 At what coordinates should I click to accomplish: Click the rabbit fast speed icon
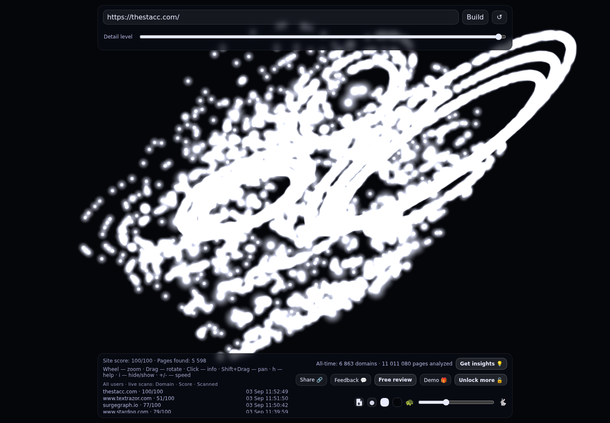click(503, 402)
